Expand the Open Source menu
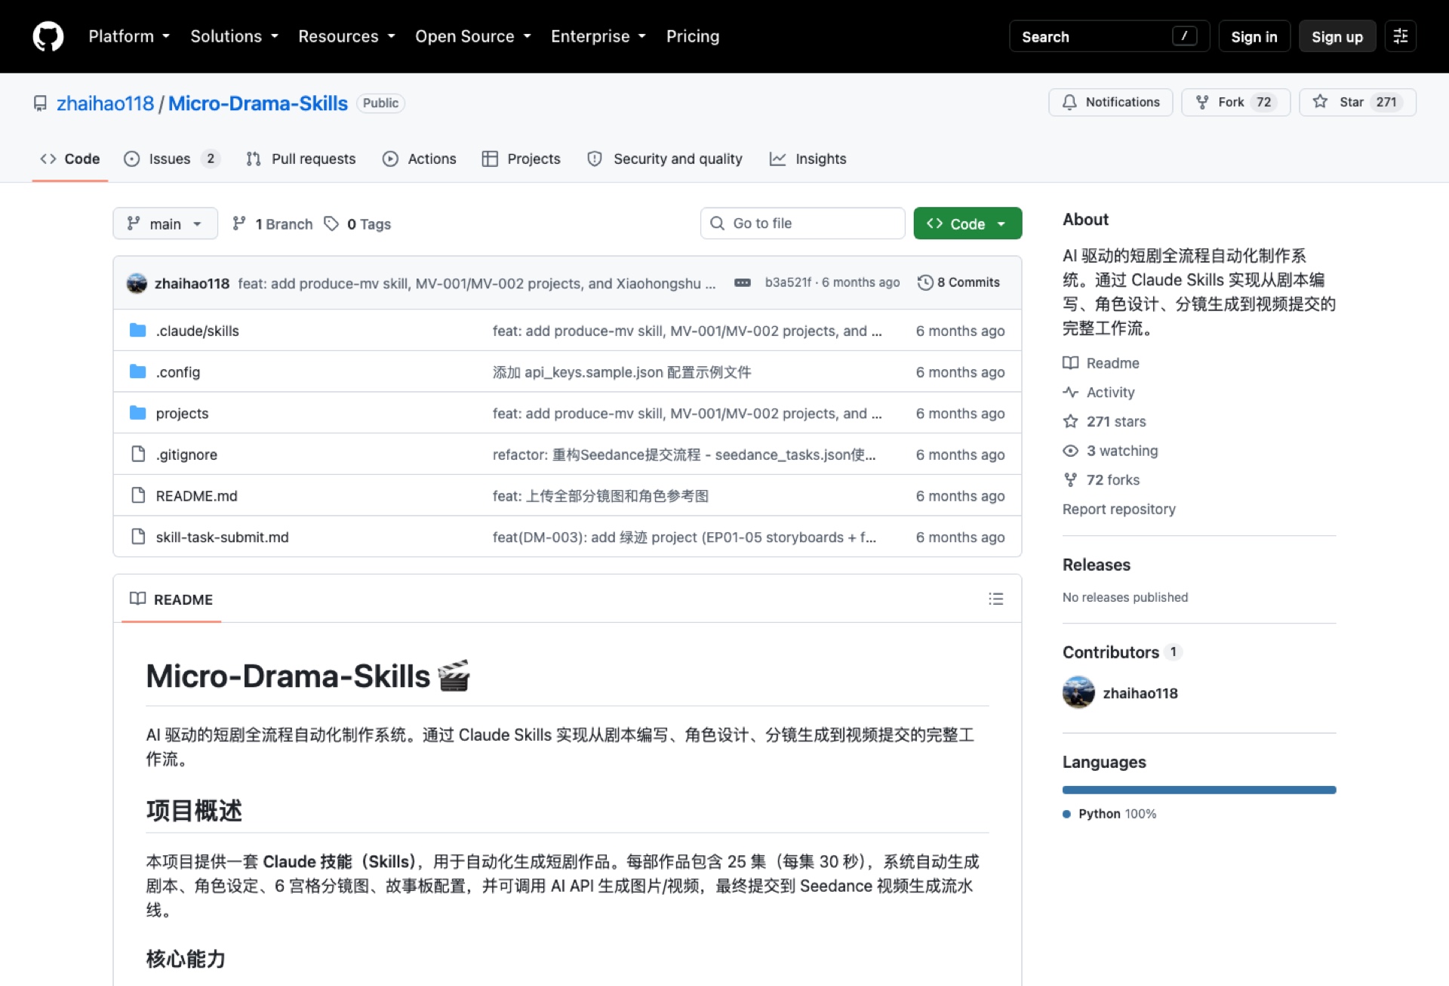The height and width of the screenshot is (986, 1449). [473, 36]
